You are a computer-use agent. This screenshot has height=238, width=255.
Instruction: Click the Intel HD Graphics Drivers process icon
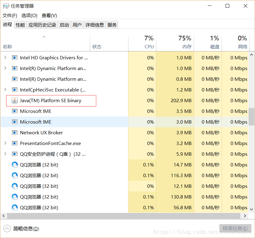(15, 58)
